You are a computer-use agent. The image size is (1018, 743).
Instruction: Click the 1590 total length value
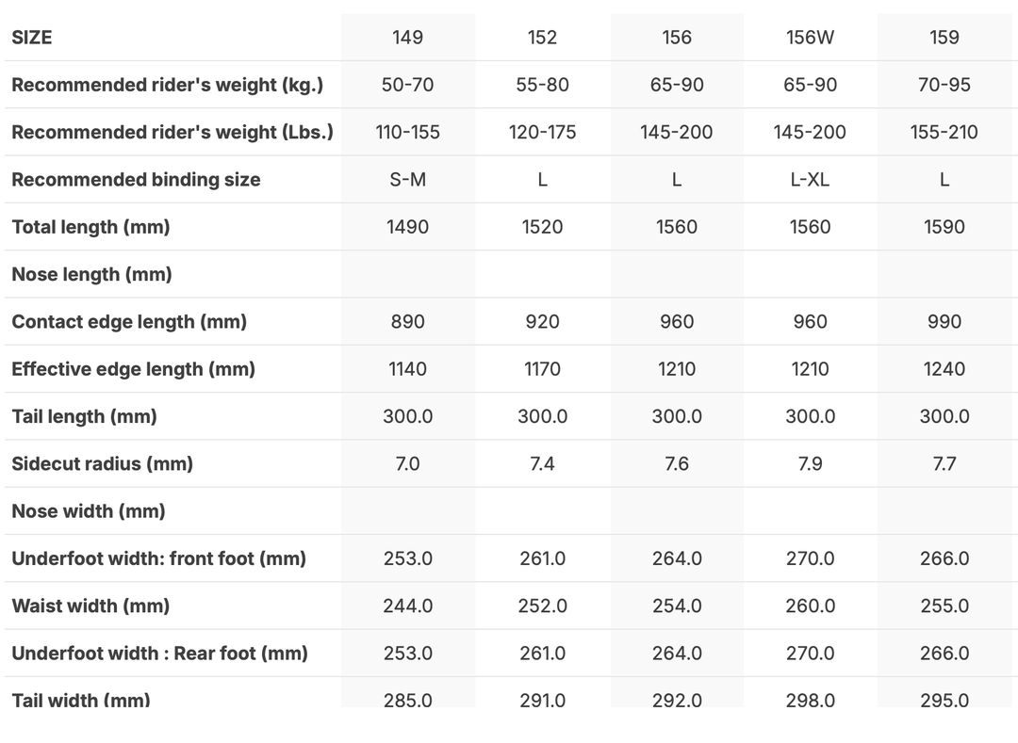[x=944, y=227]
